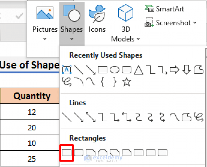Choose Freeform Shape under Lines
The image size is (207, 167).
point(186,117)
